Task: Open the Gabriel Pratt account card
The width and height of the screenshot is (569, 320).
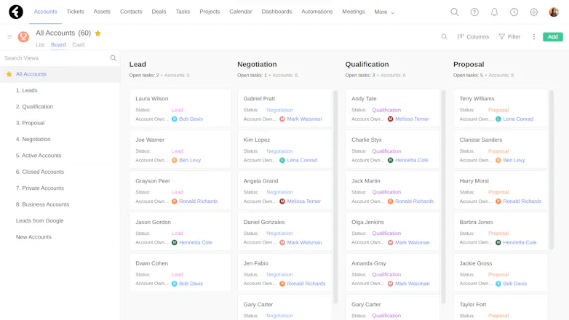Action: tap(284, 108)
